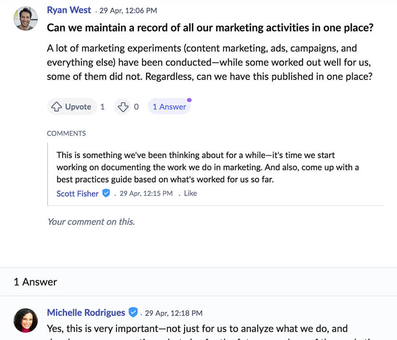Screen dimensions: 397x340
Task: Click the purple notification dot on Answer
Action: (189, 100)
